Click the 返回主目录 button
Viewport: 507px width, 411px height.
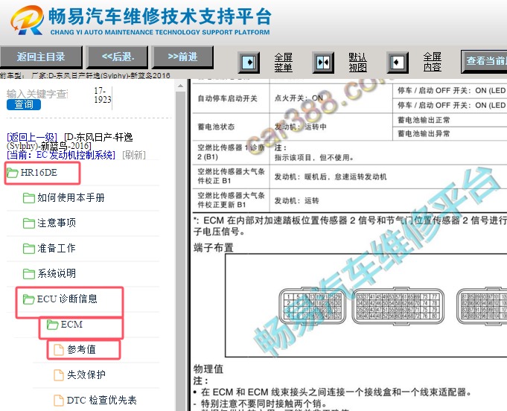click(x=41, y=57)
